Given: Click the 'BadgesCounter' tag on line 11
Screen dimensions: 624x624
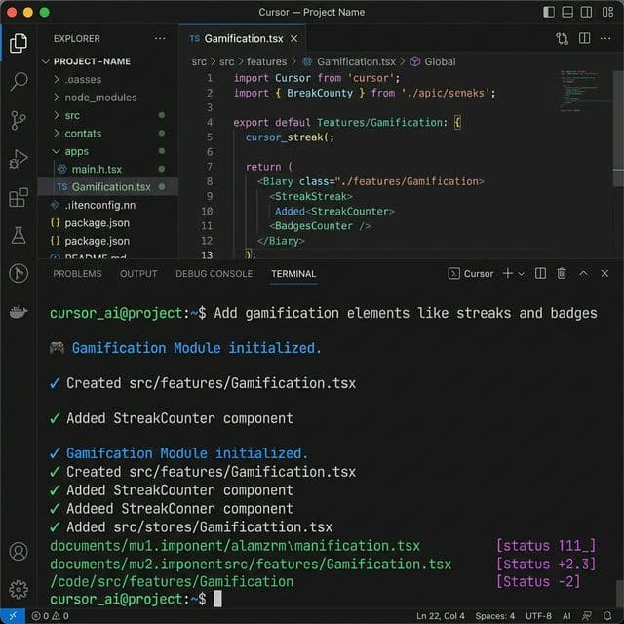Looking at the screenshot, I should pyautogui.click(x=314, y=225).
